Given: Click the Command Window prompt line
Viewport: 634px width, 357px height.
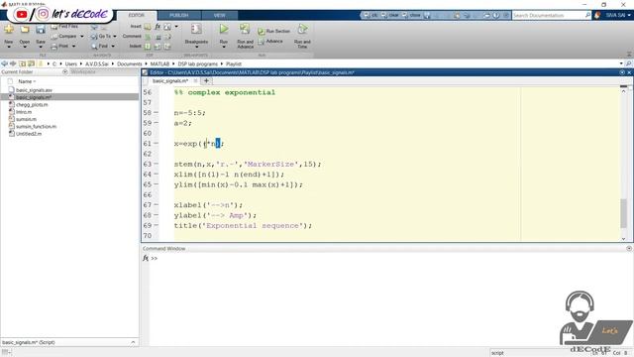Looking at the screenshot, I should 388,258.
